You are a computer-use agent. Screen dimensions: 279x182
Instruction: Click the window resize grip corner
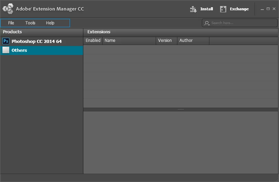pyautogui.click(x=277, y=180)
